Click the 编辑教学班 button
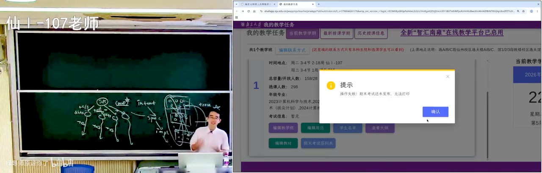The image size is (542, 173). (283, 128)
